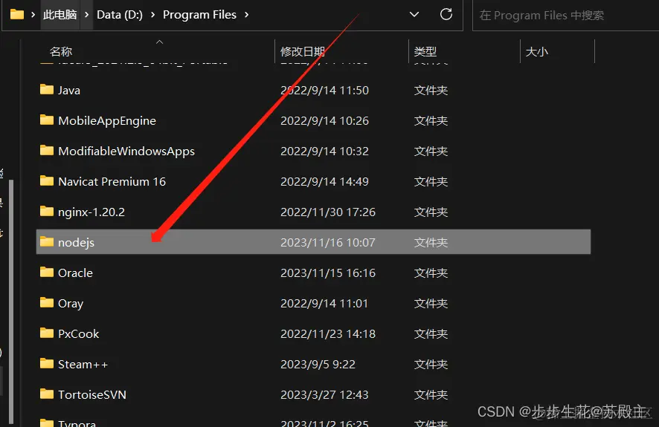
Task: Expand the chevron next to the address folder icon
Action: [33, 15]
